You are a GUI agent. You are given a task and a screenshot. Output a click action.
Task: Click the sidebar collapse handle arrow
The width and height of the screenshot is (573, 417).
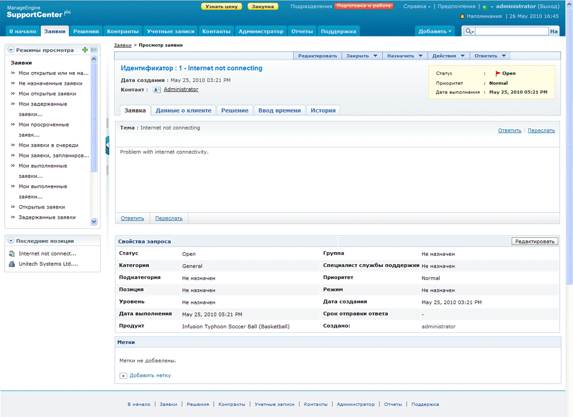pyautogui.click(x=107, y=145)
